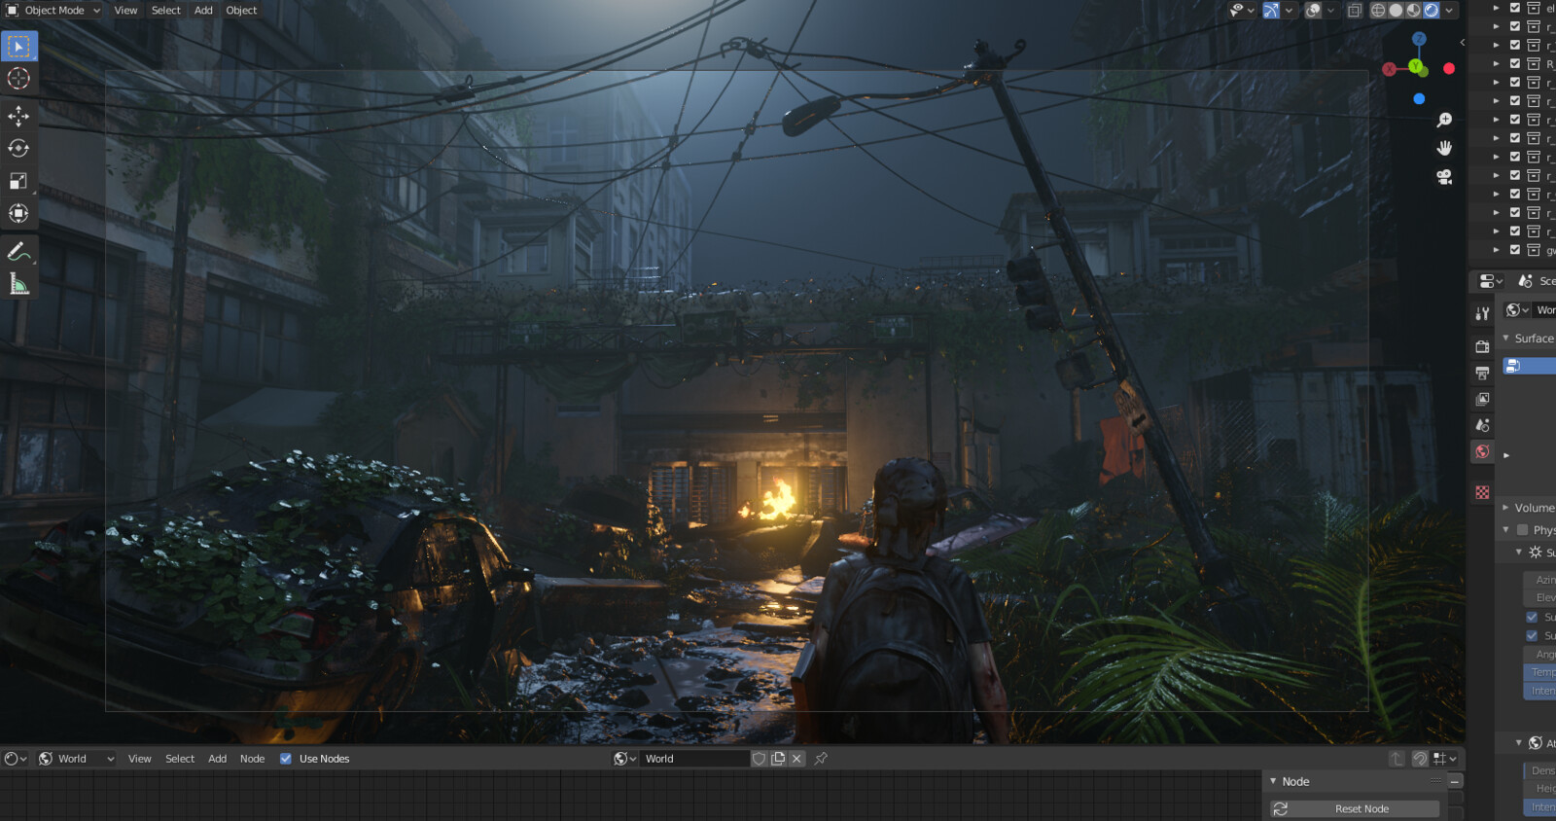Viewport: 1556px width, 821px height.
Task: Open the overlays options dropdown
Action: click(1330, 11)
